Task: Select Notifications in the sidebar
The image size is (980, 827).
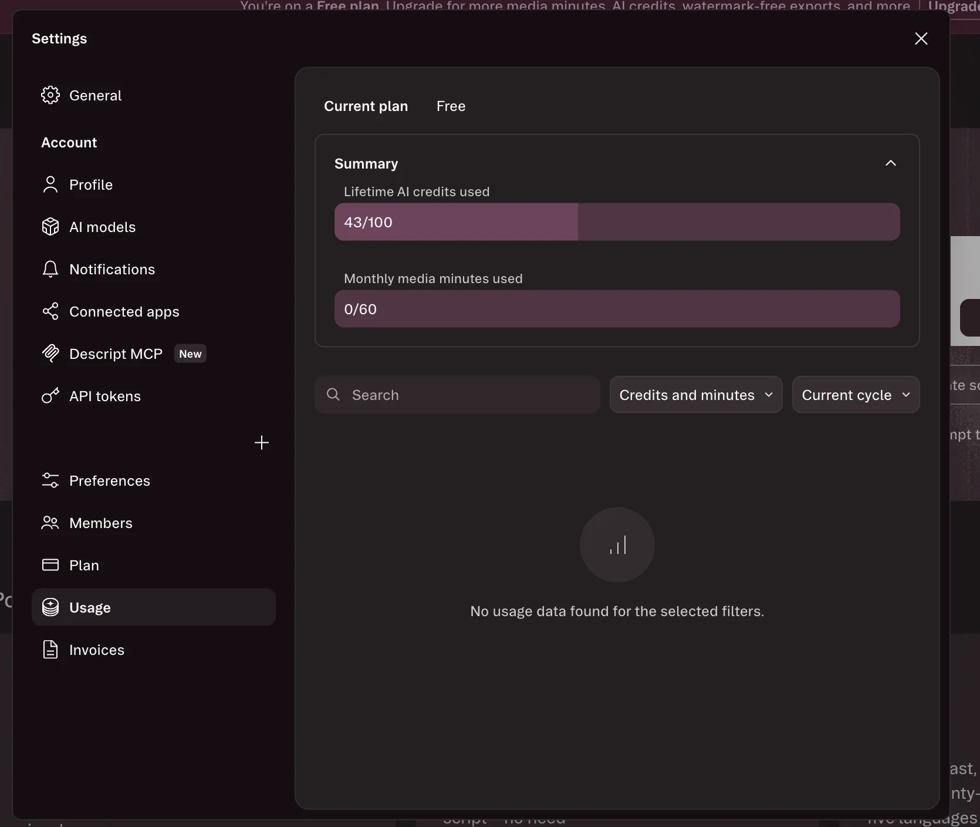Action: click(x=154, y=269)
